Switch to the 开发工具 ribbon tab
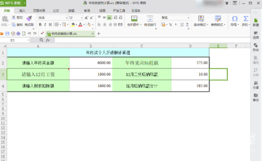Image resolution: width=262 pixels, height=161 pixels. coord(119,11)
